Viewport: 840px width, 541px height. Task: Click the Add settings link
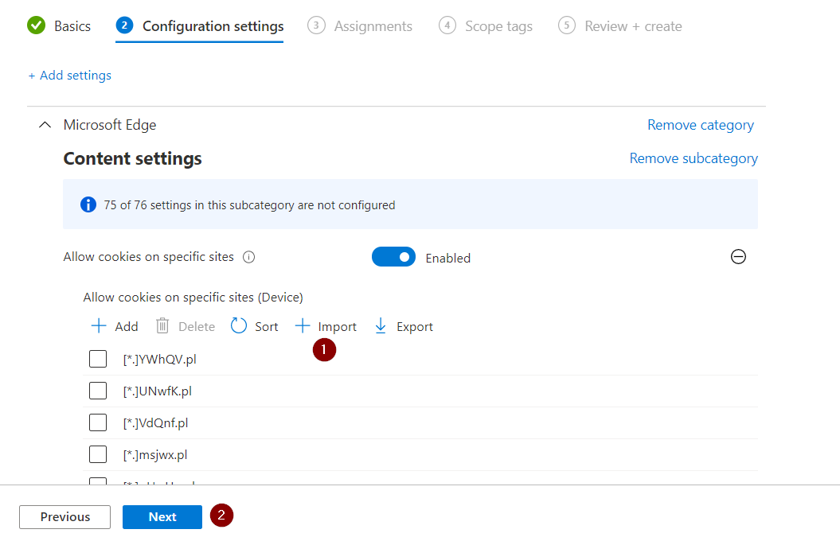pos(70,76)
